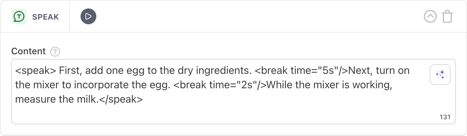Place cursor on the opening <speak> tag
This screenshot has width=467, height=136.
[x=36, y=71]
